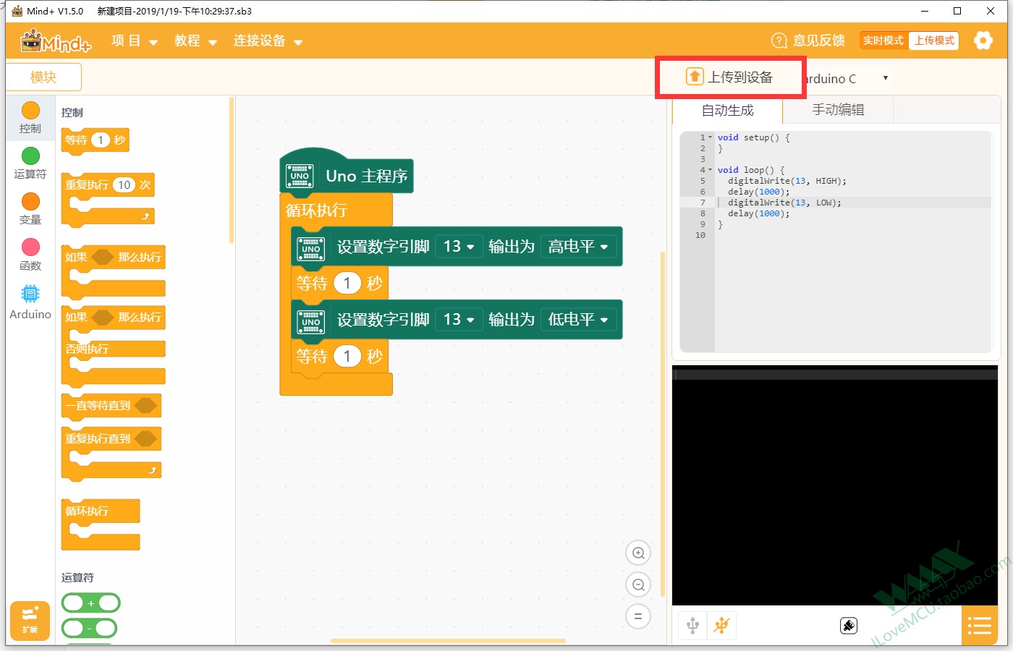Click code line digitalWrite(13, HIGH);

787,181
